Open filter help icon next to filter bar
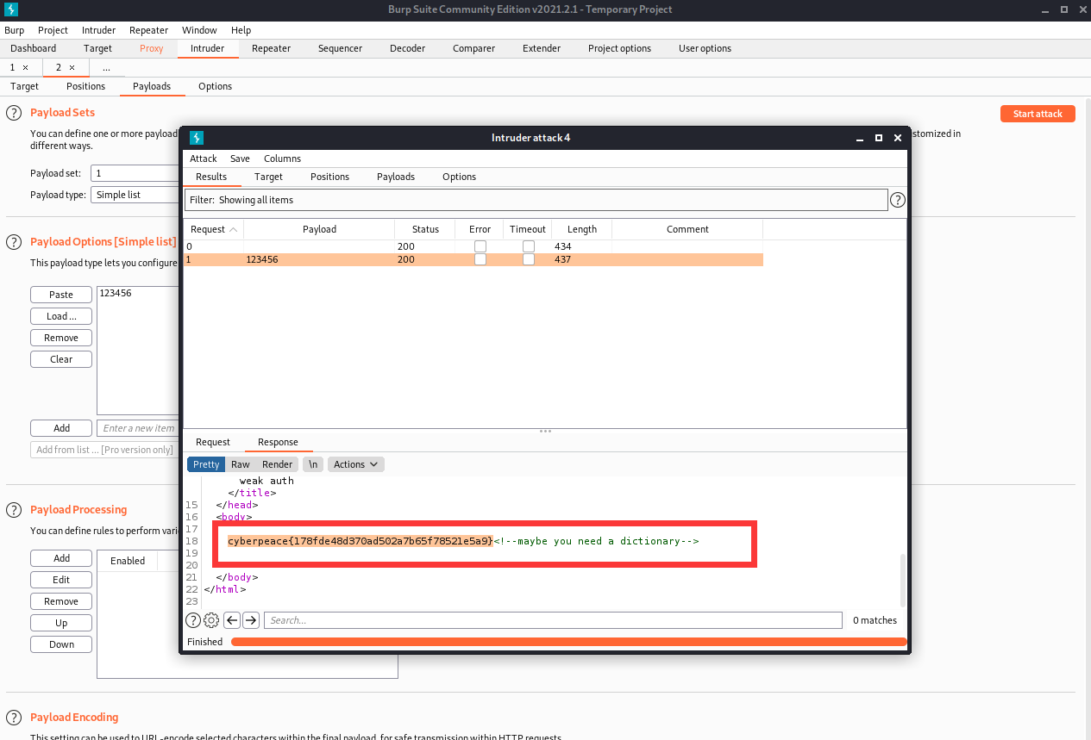The width and height of the screenshot is (1091, 740). pos(897,200)
